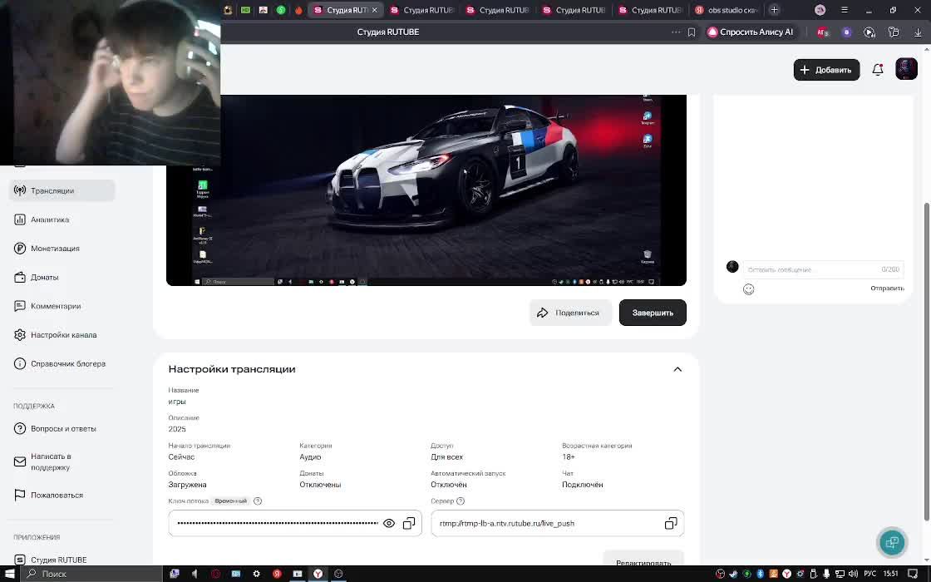The height and width of the screenshot is (582, 931).
Task: Open Аналитика section
Action: pos(50,219)
